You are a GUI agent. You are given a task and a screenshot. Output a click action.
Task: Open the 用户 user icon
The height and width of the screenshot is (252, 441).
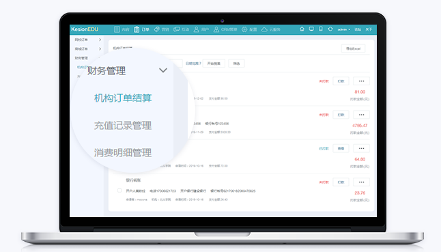197,29
